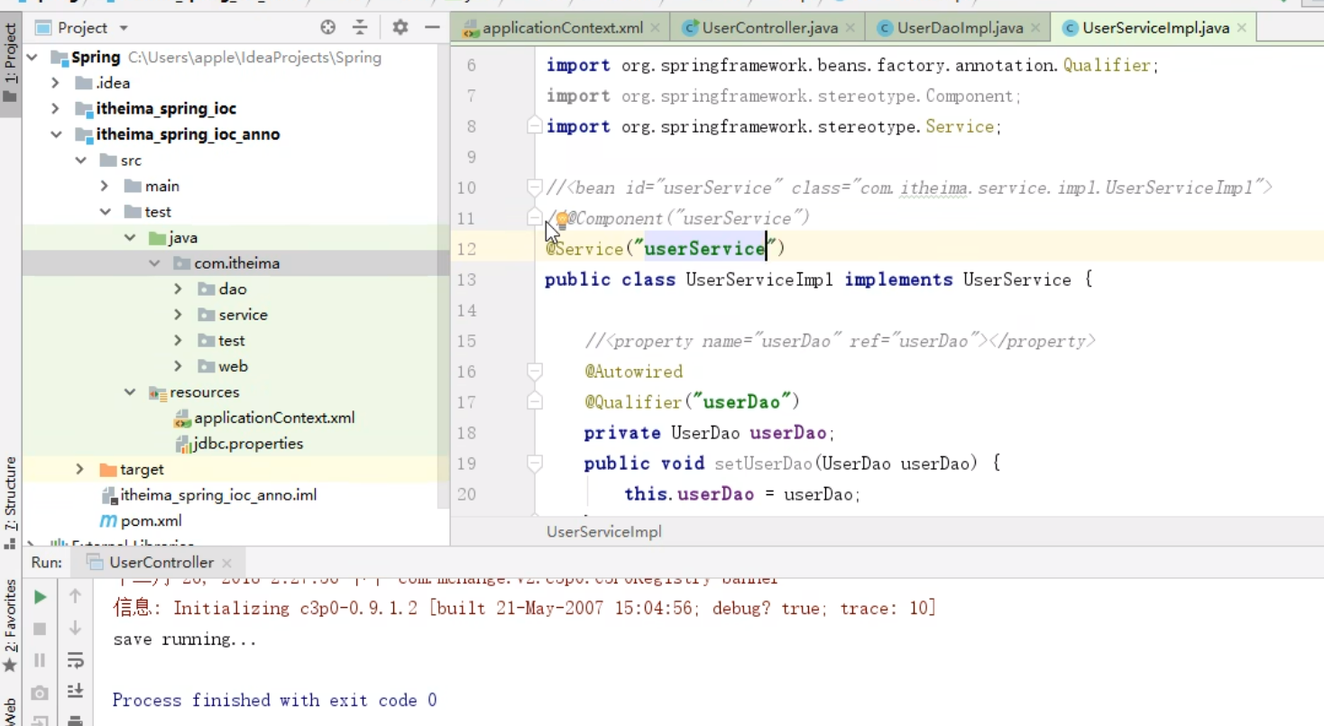Image resolution: width=1324 pixels, height=726 pixels.
Task: Switch to UserController.java tab
Action: pos(769,28)
